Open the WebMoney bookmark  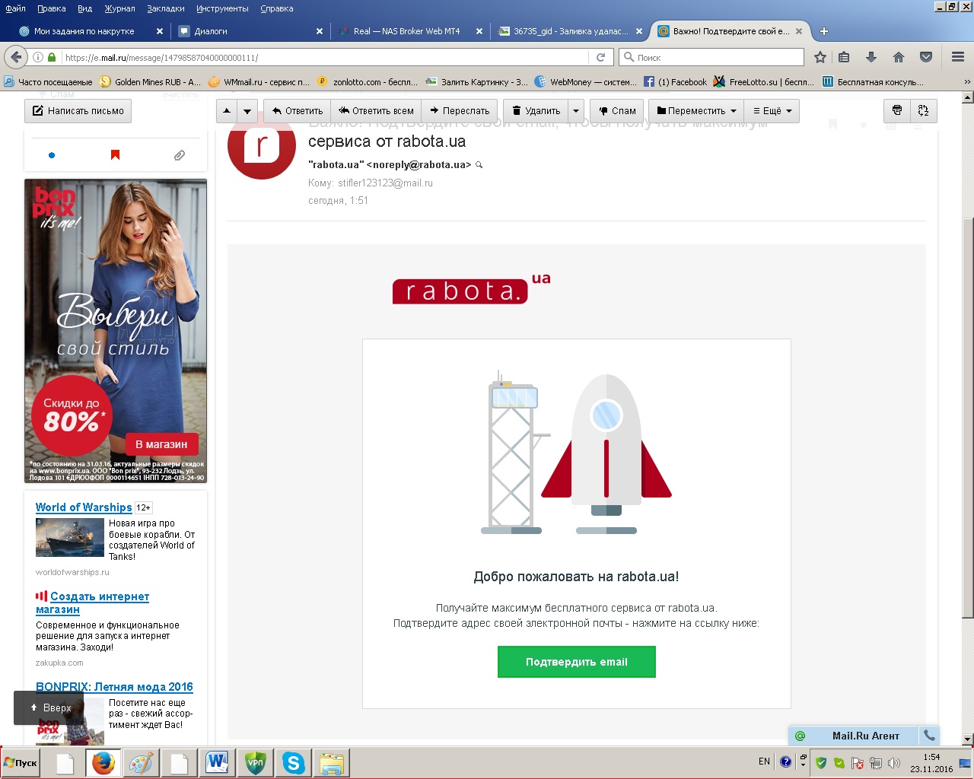click(x=586, y=82)
